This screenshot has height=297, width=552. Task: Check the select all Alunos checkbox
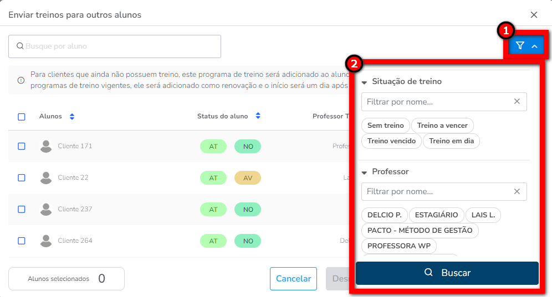coord(22,117)
